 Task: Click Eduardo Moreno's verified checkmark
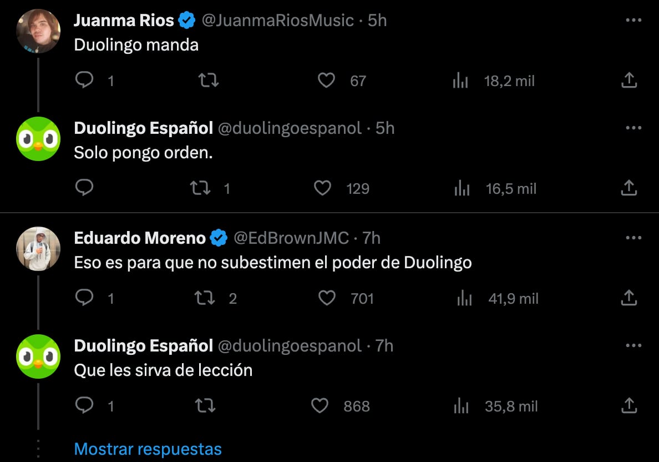tap(220, 238)
